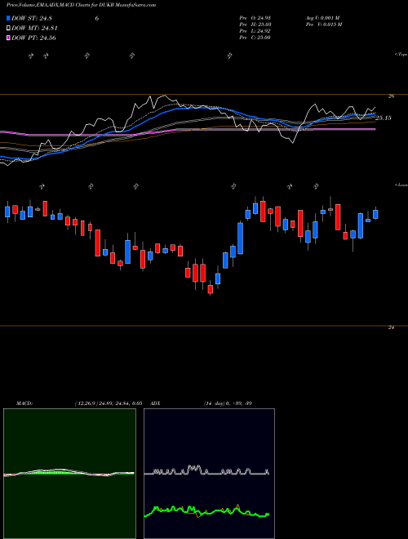Click the number 6 beside DOW ST
408x539 pixels.
[x=97, y=19]
